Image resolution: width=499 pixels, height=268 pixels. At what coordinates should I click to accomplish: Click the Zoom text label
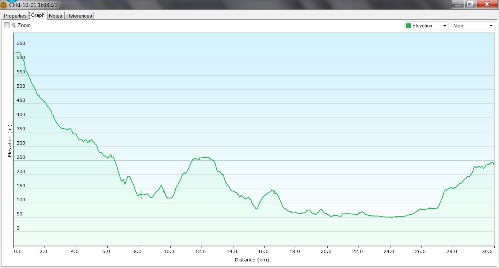[x=24, y=26]
